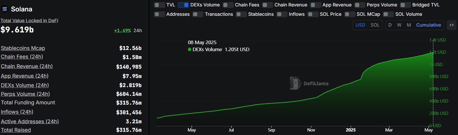Click the 2025 x-axis label

point(351,130)
